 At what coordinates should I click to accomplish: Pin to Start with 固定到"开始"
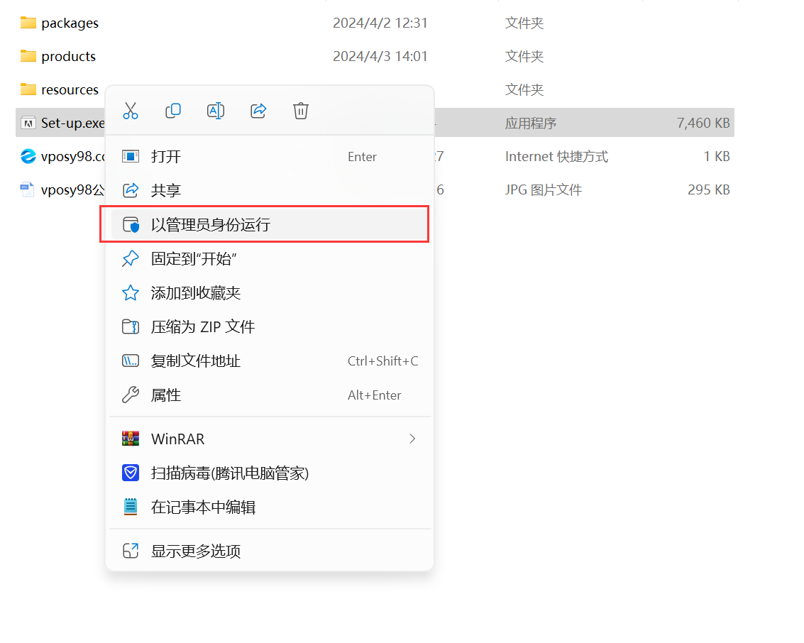pyautogui.click(x=193, y=259)
